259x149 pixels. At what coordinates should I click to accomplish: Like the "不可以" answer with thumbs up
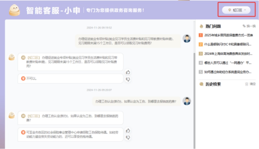point(128,72)
